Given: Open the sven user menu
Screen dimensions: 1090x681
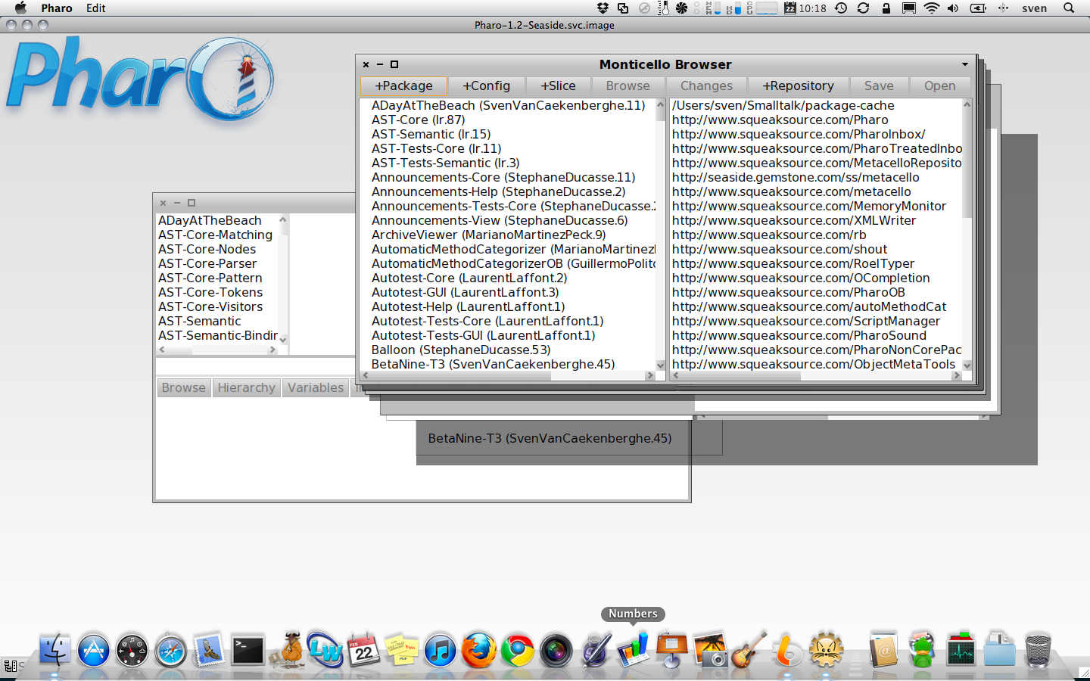Looking at the screenshot, I should point(1034,8).
